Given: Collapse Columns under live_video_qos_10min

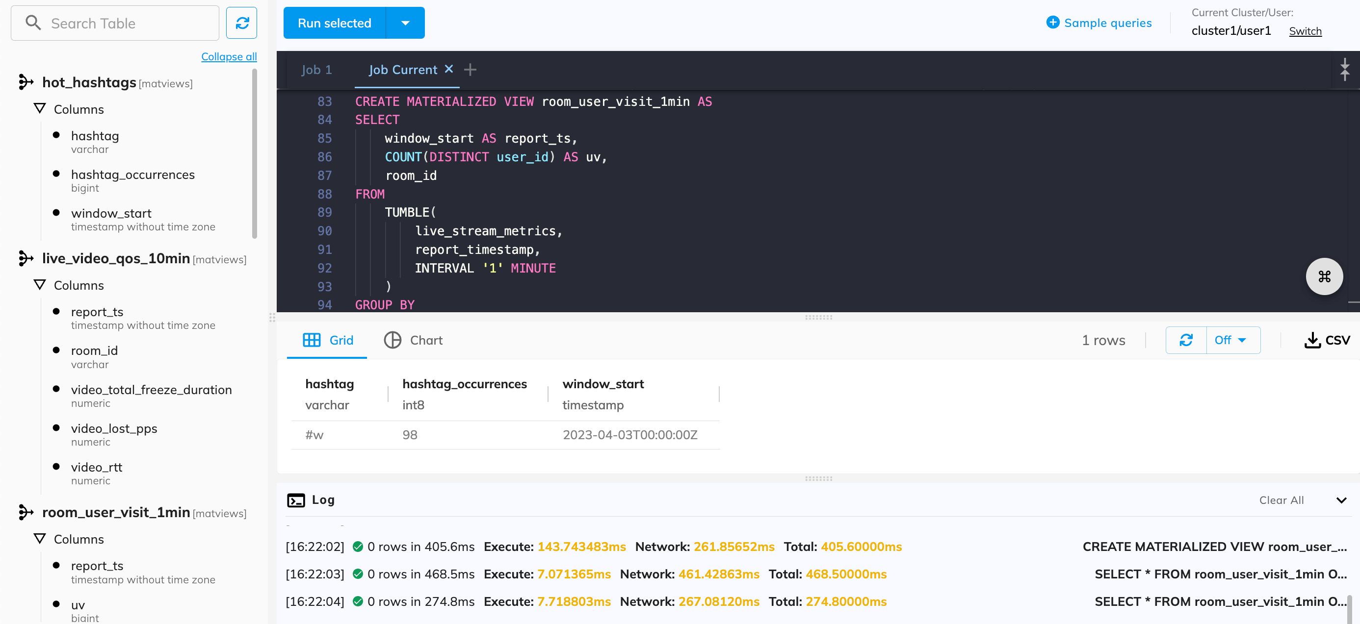Looking at the screenshot, I should pyautogui.click(x=40, y=285).
